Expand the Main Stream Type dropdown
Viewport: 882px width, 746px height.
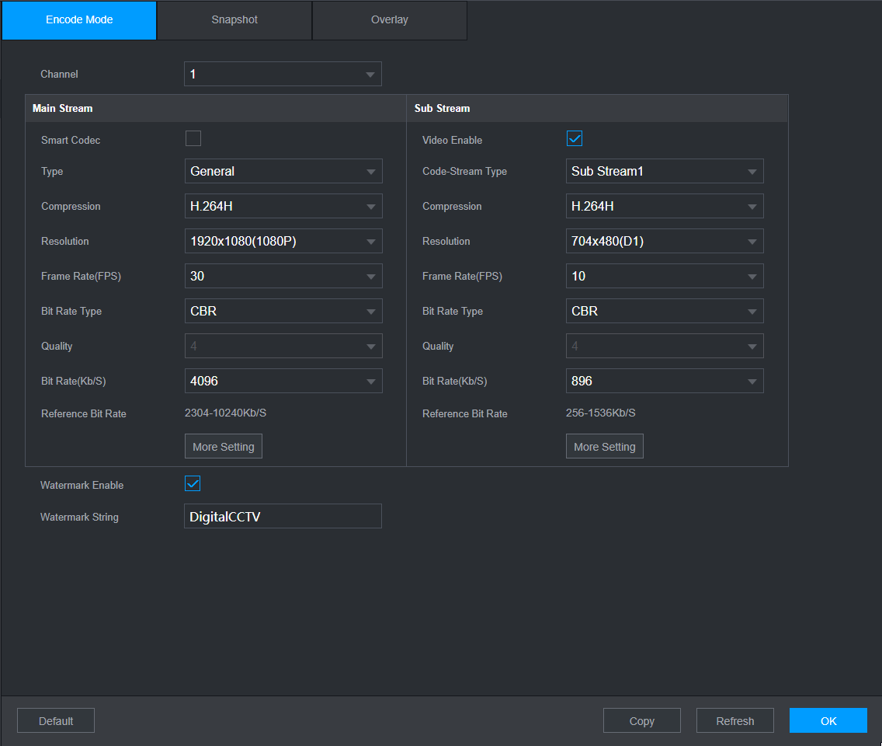(283, 171)
